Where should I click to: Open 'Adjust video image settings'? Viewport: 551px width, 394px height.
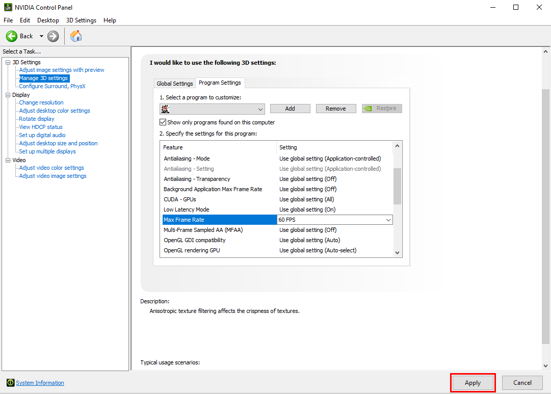(53, 176)
